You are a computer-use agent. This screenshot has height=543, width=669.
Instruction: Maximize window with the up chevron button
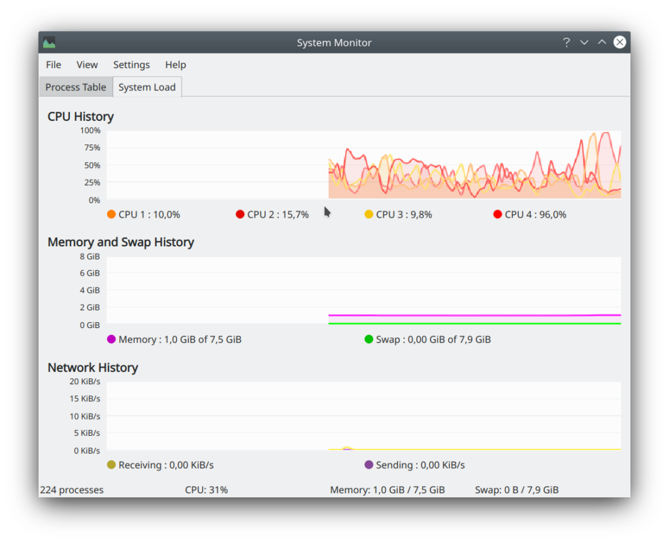pos(602,42)
